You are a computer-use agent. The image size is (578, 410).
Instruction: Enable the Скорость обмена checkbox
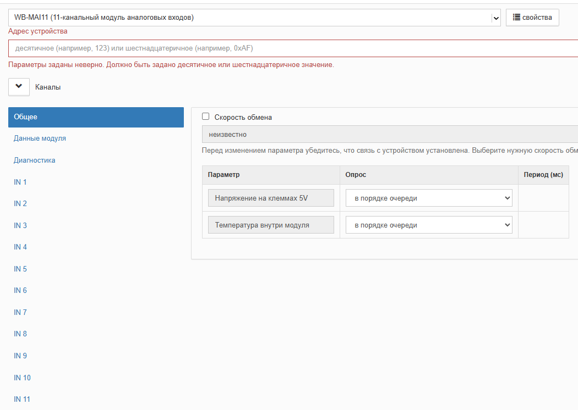click(x=206, y=117)
